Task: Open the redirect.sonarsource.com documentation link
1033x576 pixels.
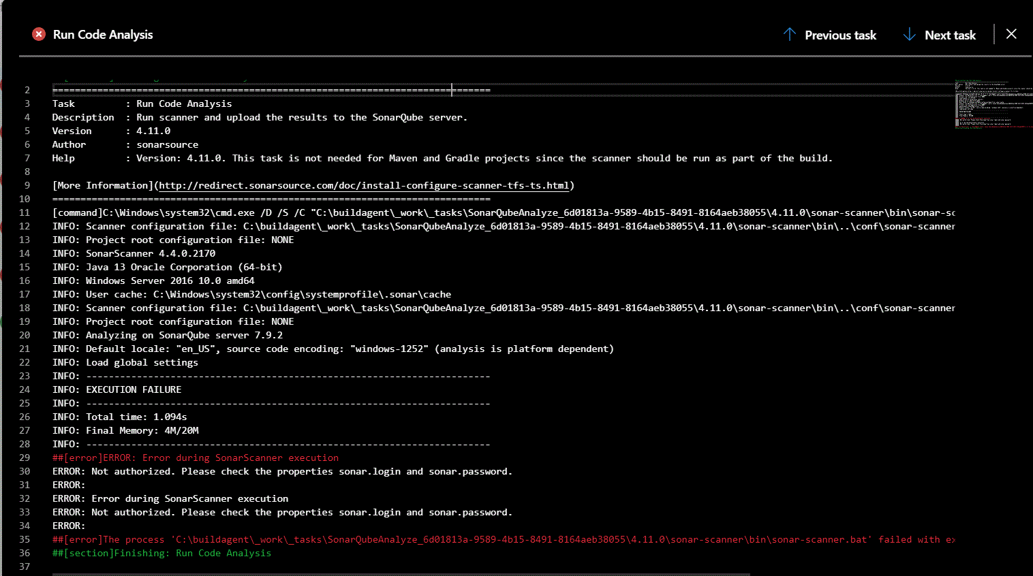Action: click(x=364, y=185)
